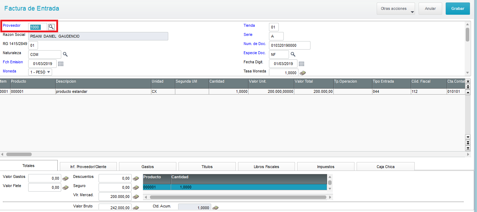
Task: Switch to the Libros Fiscales tab
Action: pyautogui.click(x=266, y=167)
